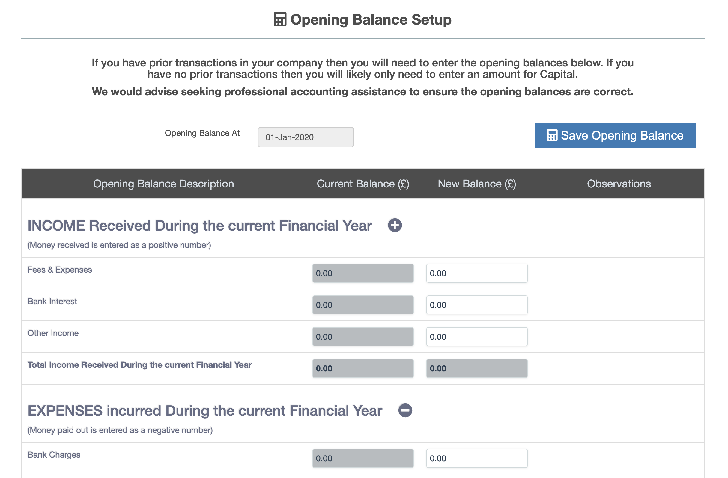Click Bank Interest current balance box
The width and height of the screenshot is (728, 478).
point(363,305)
